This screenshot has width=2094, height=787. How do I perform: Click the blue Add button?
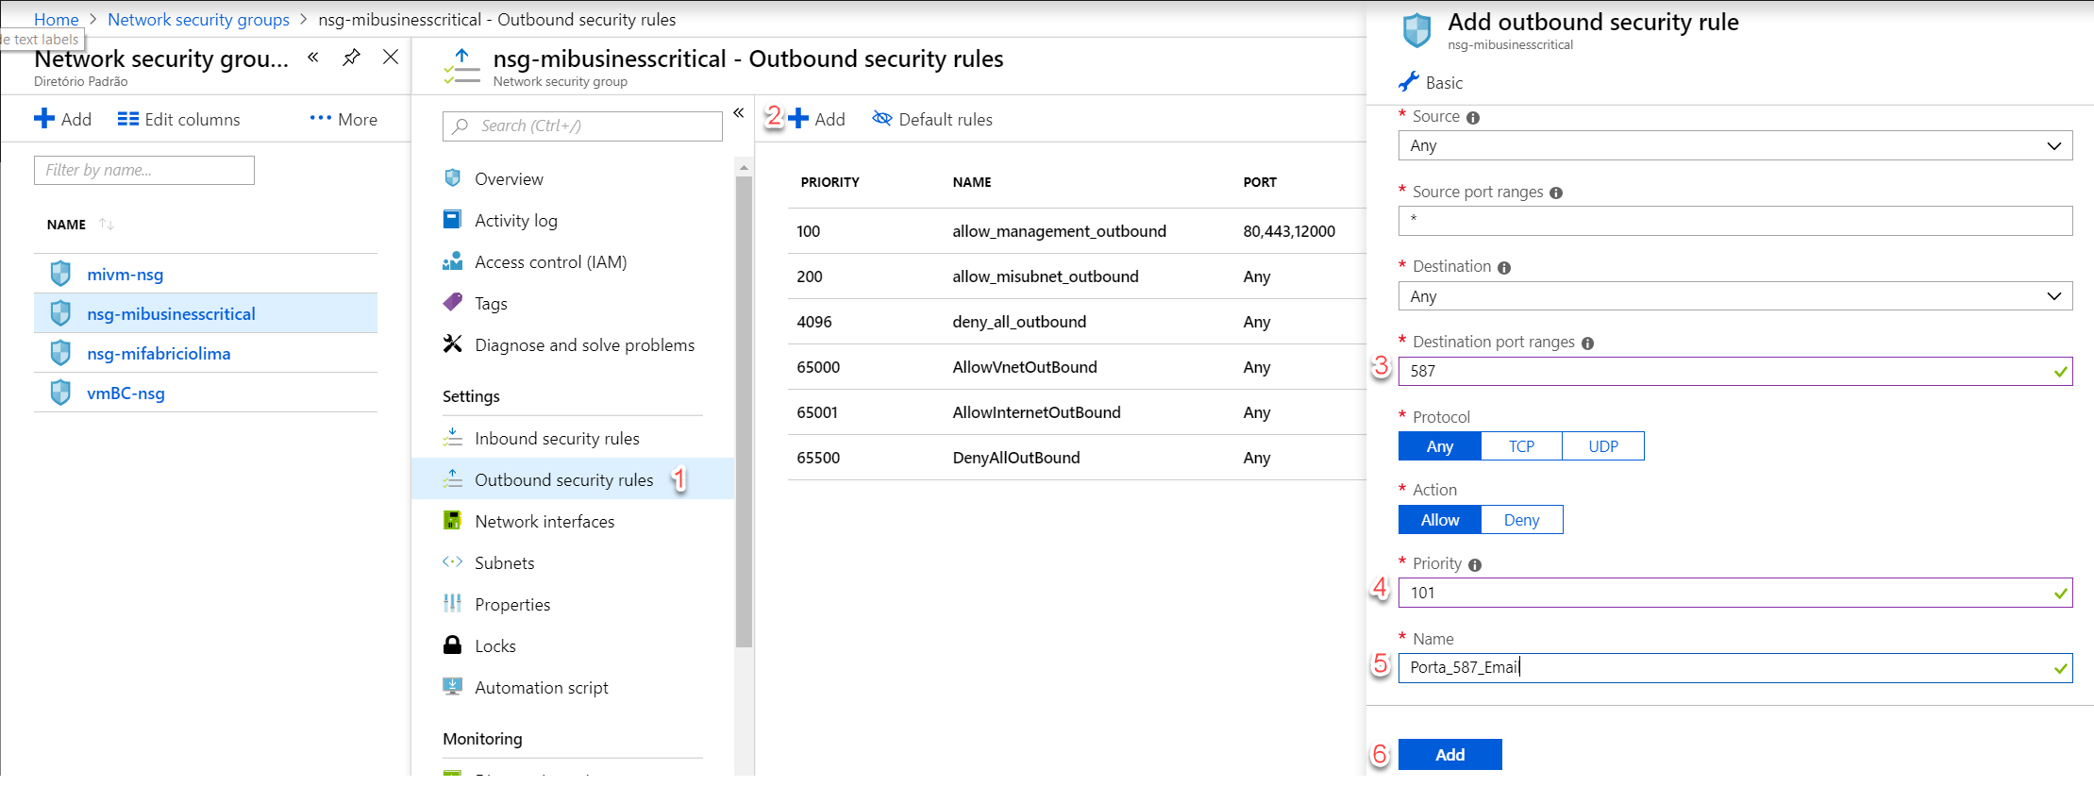pyautogui.click(x=1449, y=755)
